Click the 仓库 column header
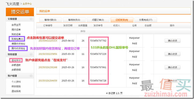This screenshot has height=99, width=194. (134, 26)
